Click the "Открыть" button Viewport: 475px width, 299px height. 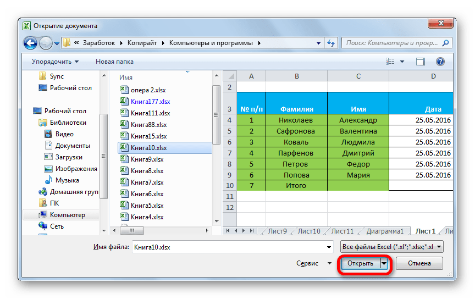[360, 263]
